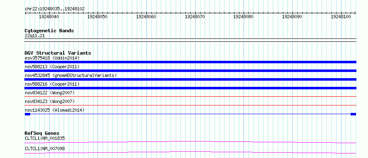This screenshot has height=158, width=368.
Task: Click the esv3575418 (Uddin2014) variant bar
Action: tap(190, 62)
